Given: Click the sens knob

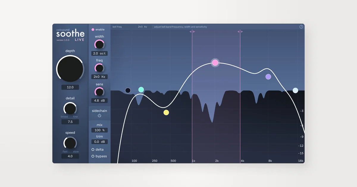Looking at the screenshot, I should [99, 92].
